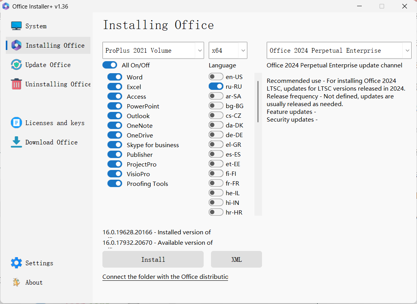Go to the Update Office section label

(48, 65)
